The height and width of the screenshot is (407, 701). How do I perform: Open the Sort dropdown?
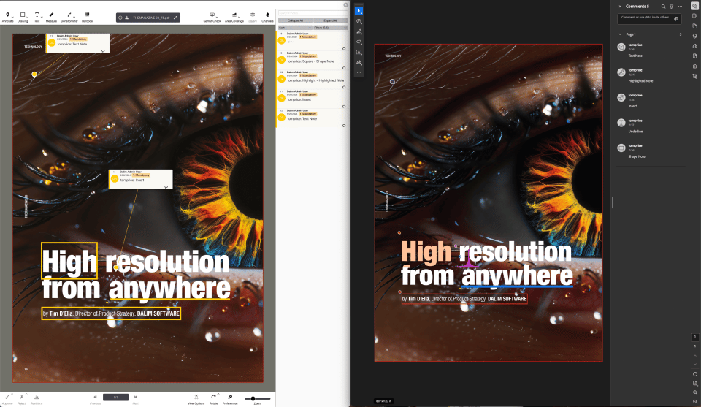(294, 28)
